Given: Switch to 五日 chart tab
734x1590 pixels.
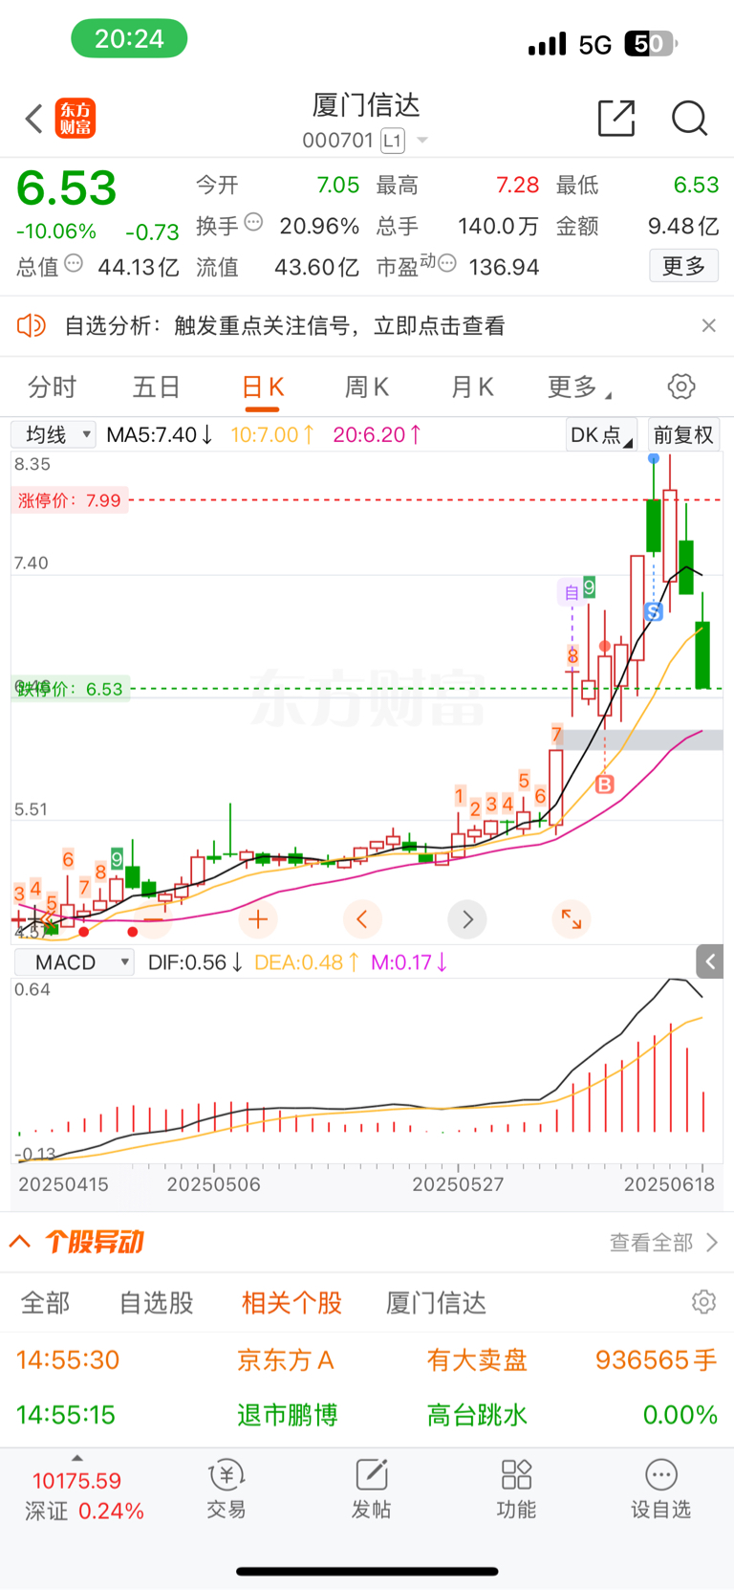Looking at the screenshot, I should pos(157,387).
